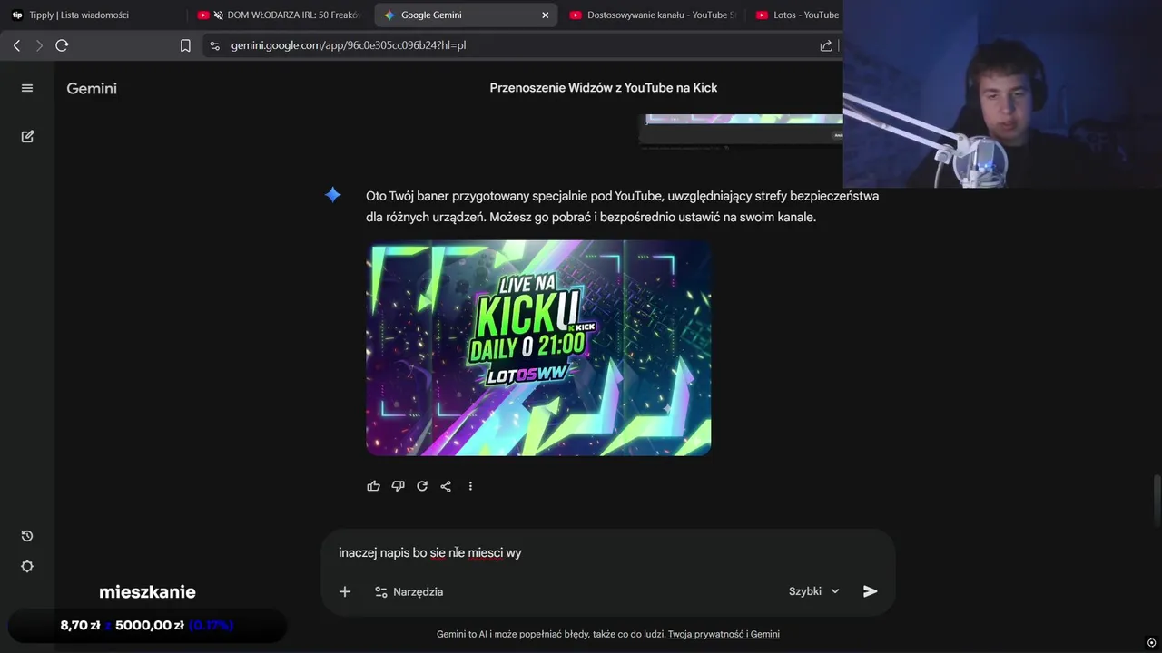This screenshot has width=1162, height=653.
Task: Share the response using share icon
Action: point(446,486)
